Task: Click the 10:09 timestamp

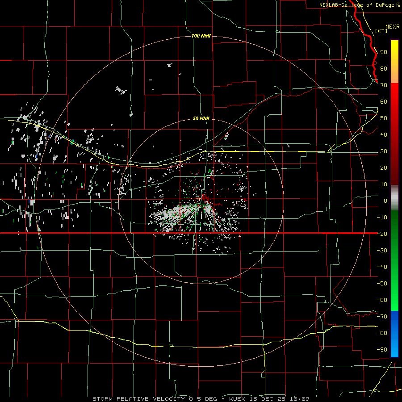Action: [300, 399]
